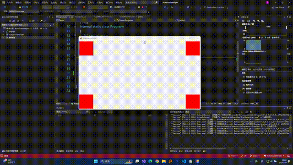Click the Application Insights toolbar button
Screen dimensions: 293x165
coord(215,7)
